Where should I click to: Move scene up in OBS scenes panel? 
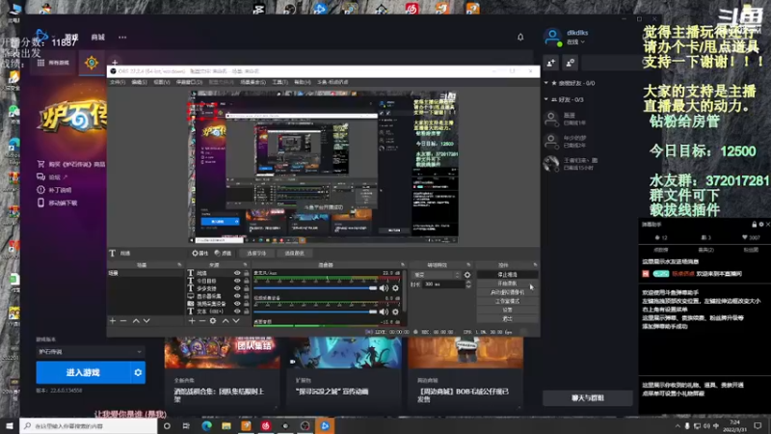coord(136,321)
